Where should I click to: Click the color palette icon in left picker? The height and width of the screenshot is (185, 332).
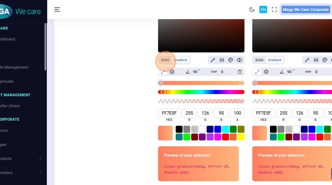[x=231, y=60]
